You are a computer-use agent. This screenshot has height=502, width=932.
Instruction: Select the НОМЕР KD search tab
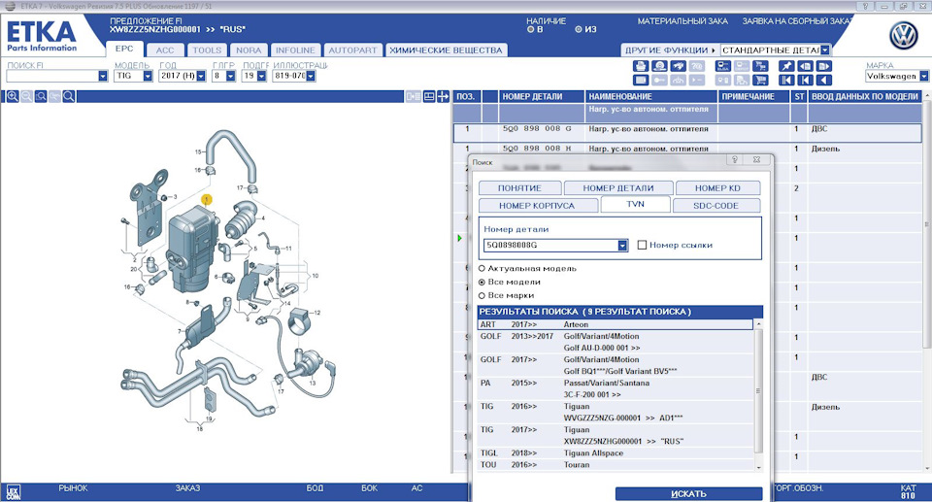717,188
